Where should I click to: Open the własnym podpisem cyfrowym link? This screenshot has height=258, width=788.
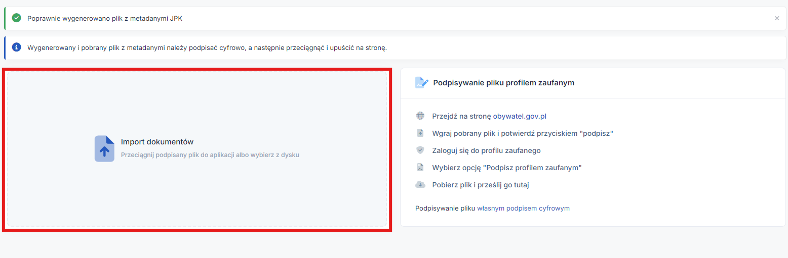(x=523, y=208)
